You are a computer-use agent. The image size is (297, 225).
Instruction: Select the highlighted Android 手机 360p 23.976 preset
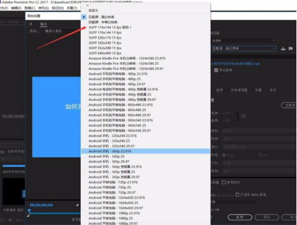[146, 151]
